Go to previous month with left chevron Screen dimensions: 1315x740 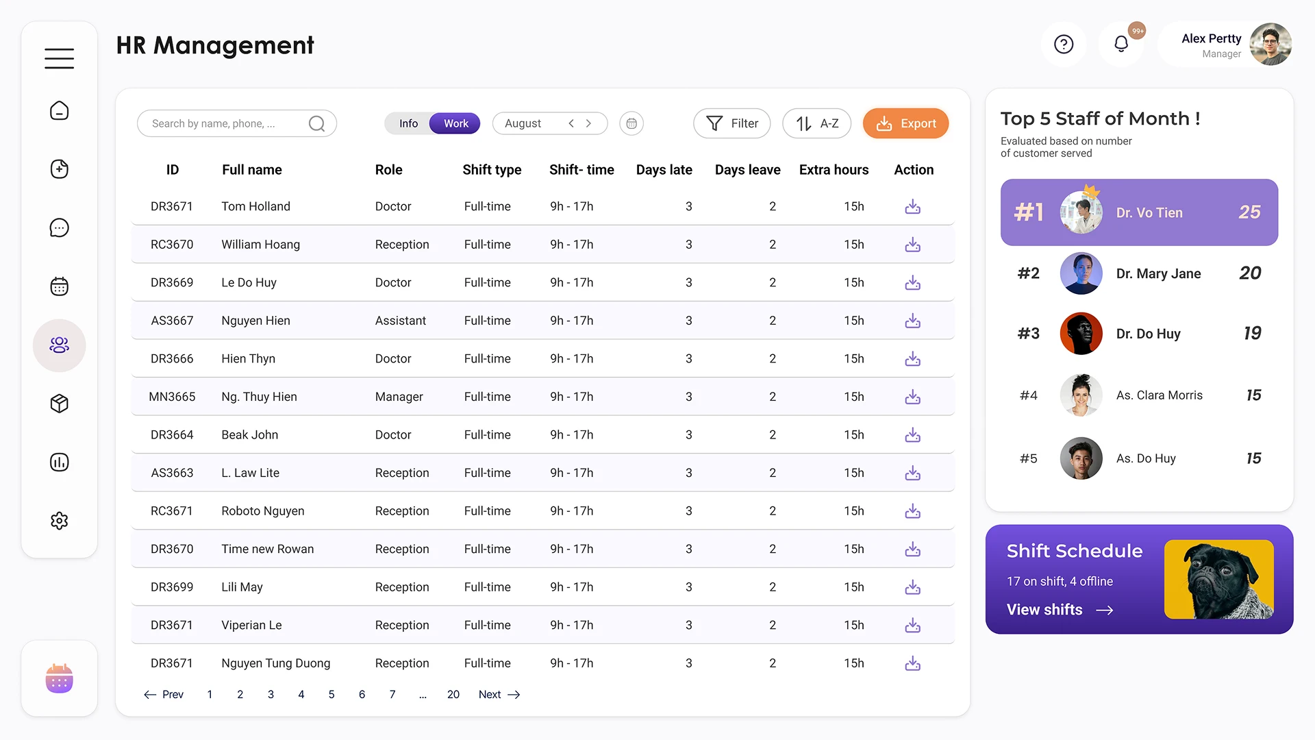[x=571, y=123]
